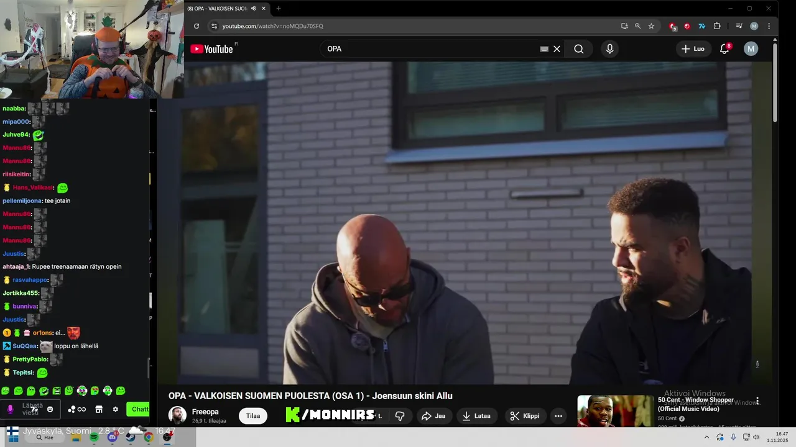The width and height of the screenshot is (796, 447).
Task: Click the YouTube search magnifier button
Action: 578,49
